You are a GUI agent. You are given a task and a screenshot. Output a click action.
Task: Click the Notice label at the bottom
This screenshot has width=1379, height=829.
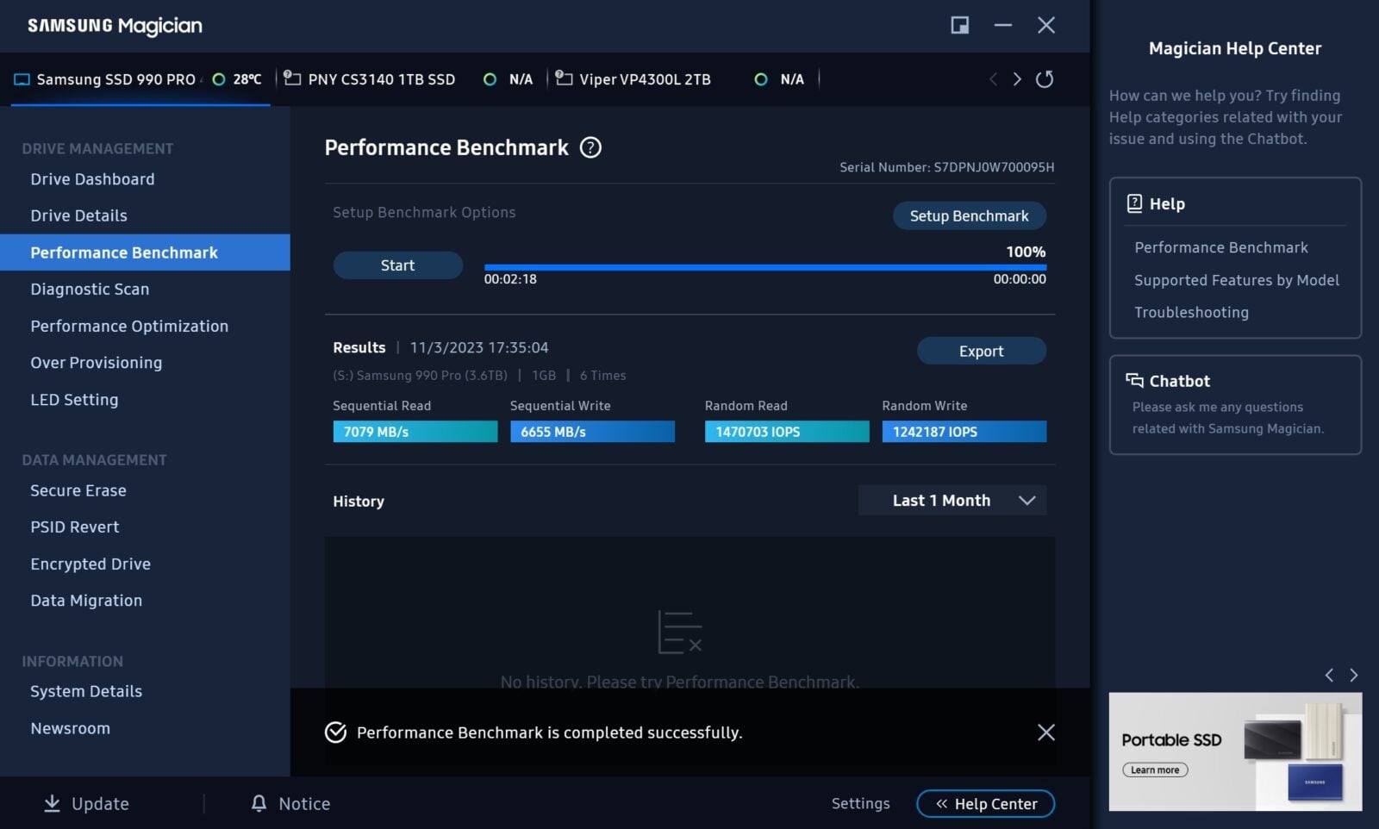pos(304,803)
